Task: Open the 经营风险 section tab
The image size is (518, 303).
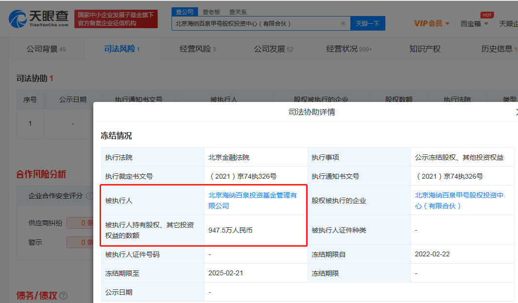Action: [x=198, y=49]
